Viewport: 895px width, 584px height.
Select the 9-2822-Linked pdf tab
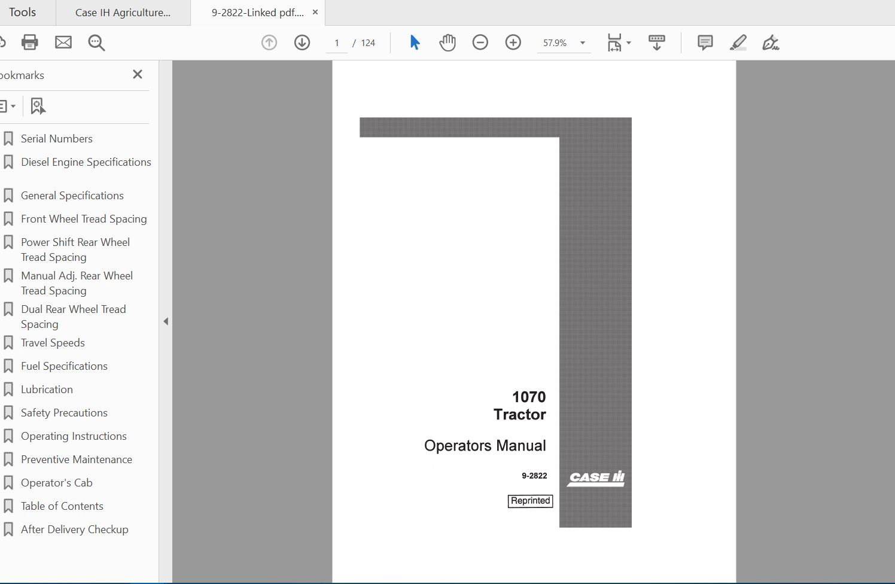[x=257, y=13]
